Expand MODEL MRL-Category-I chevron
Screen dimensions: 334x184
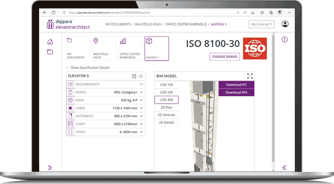click(x=141, y=92)
